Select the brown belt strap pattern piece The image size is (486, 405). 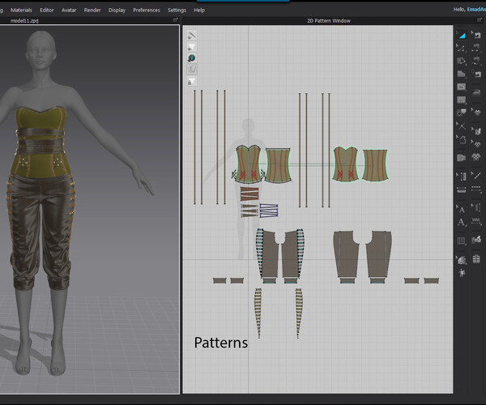(249, 194)
